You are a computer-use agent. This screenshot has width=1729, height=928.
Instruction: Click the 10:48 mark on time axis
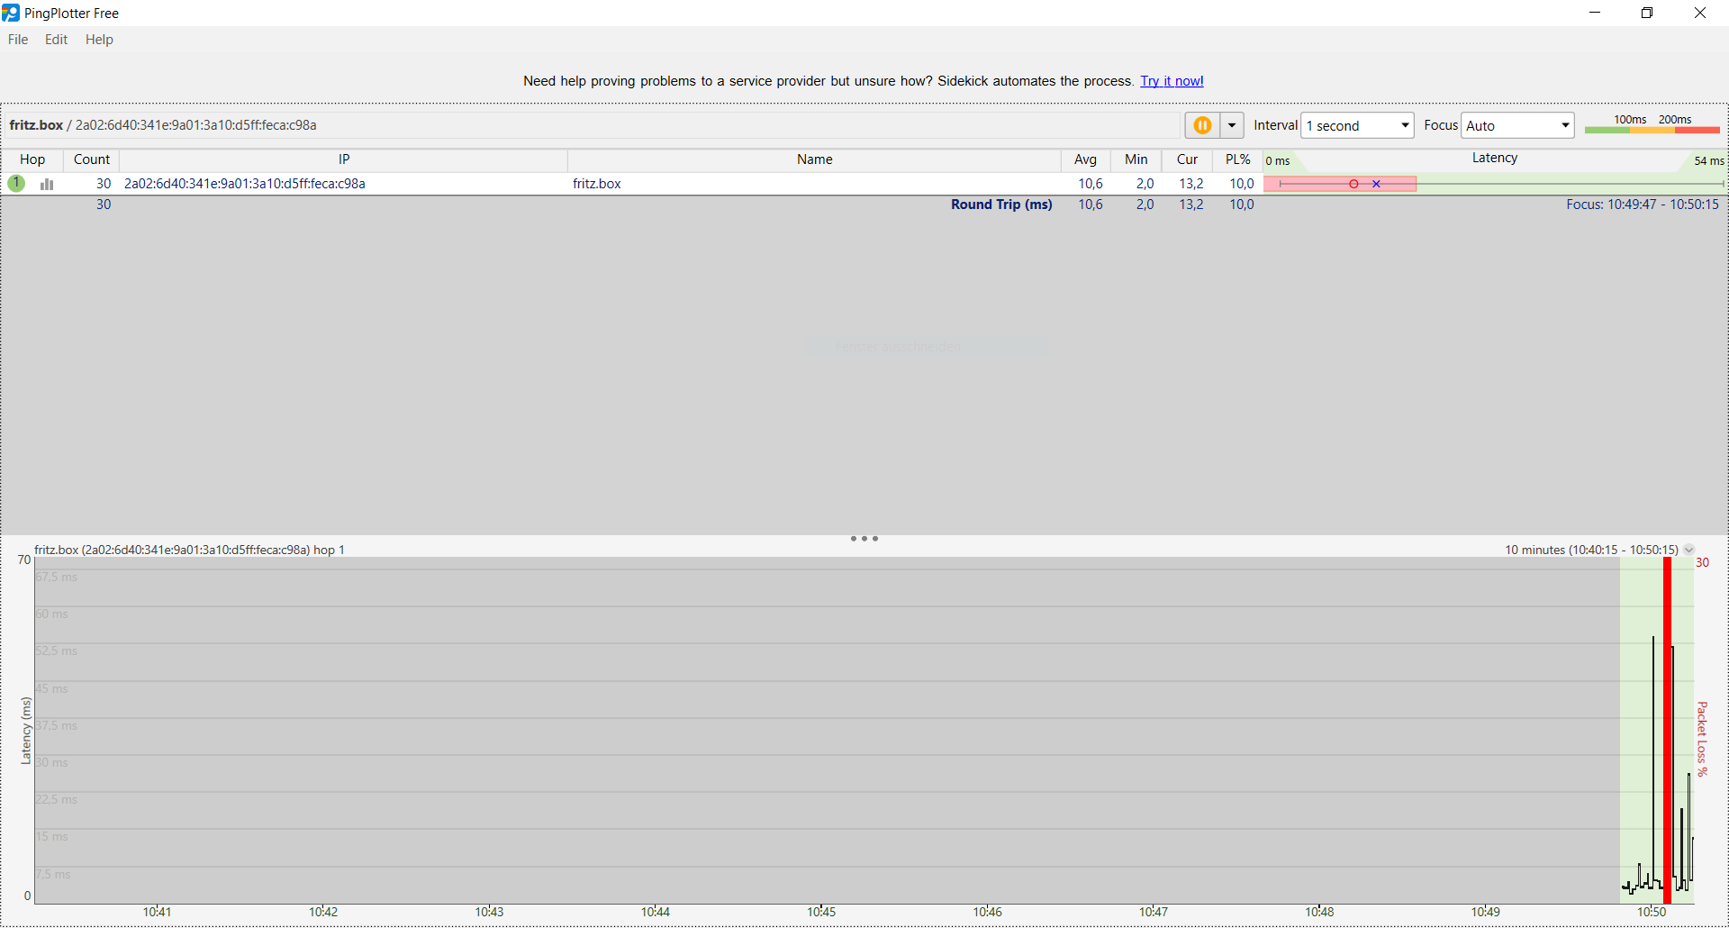pyautogui.click(x=1319, y=913)
